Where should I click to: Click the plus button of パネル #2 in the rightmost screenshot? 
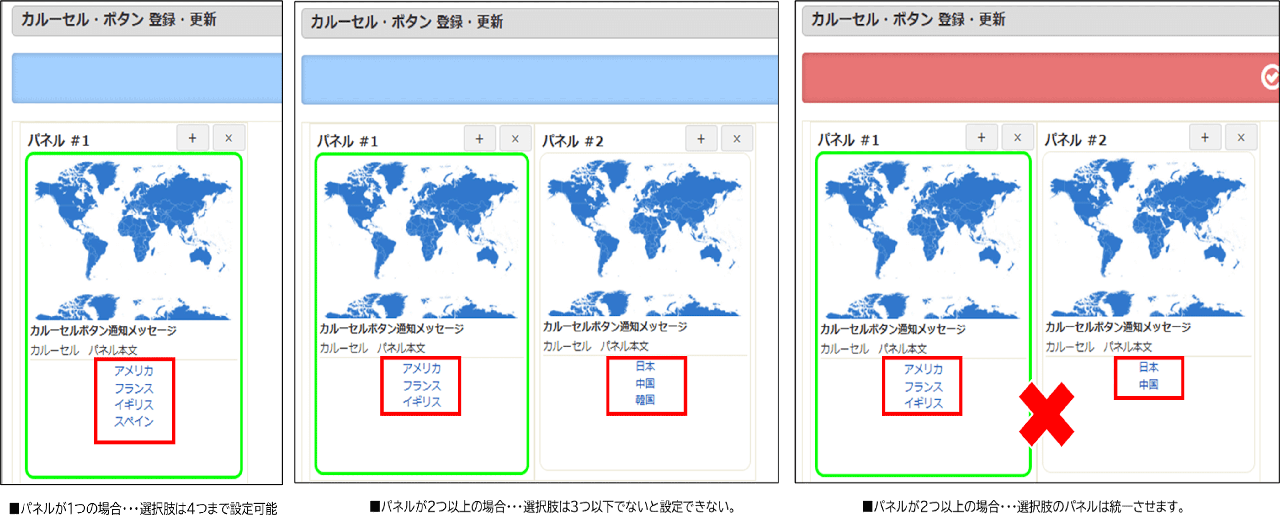pyautogui.click(x=1205, y=138)
